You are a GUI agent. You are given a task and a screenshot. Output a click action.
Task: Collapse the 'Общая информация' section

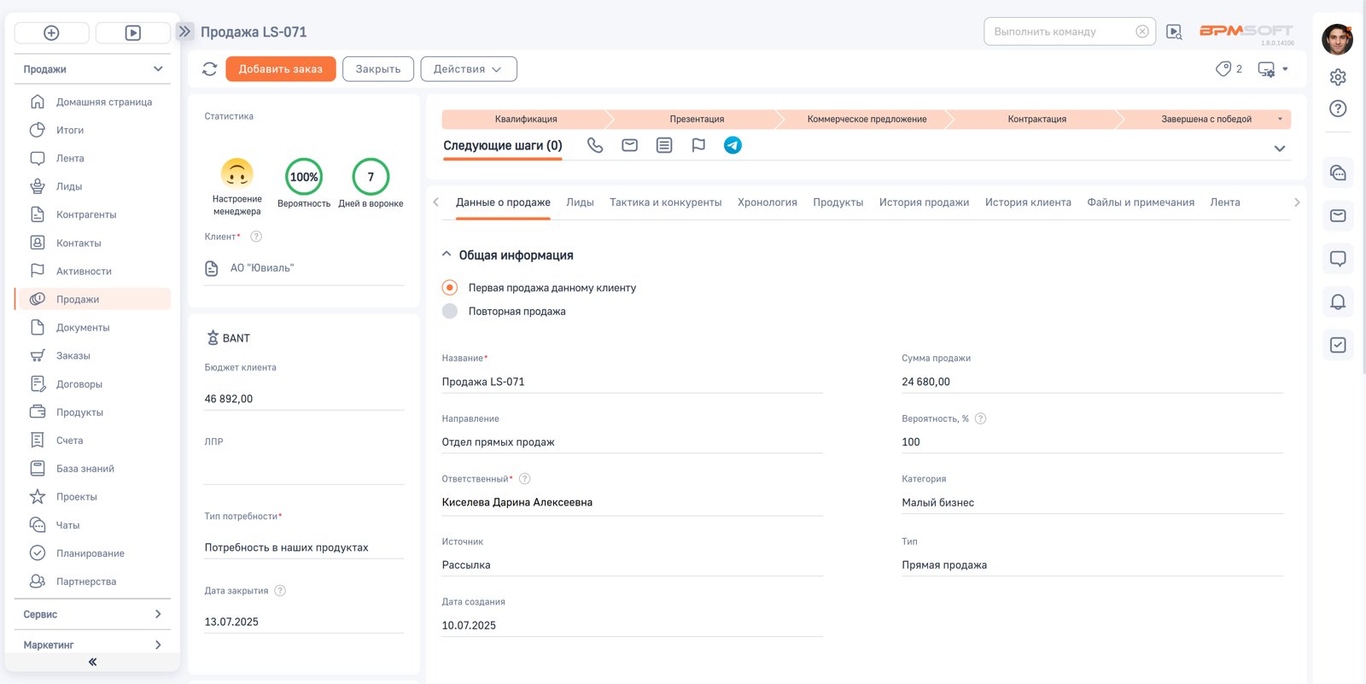point(447,254)
